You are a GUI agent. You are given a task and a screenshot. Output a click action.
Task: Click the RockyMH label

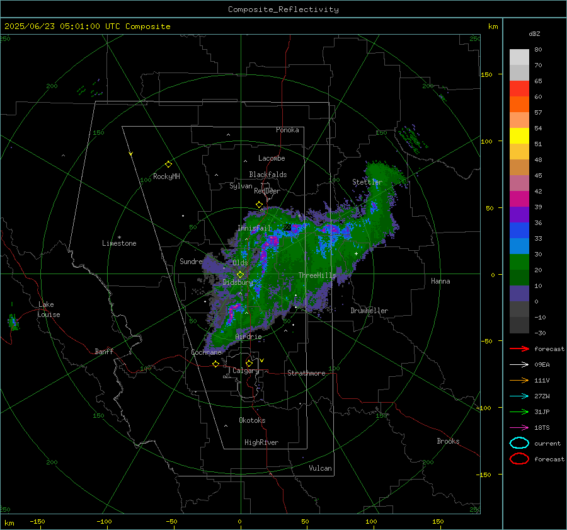click(166, 176)
